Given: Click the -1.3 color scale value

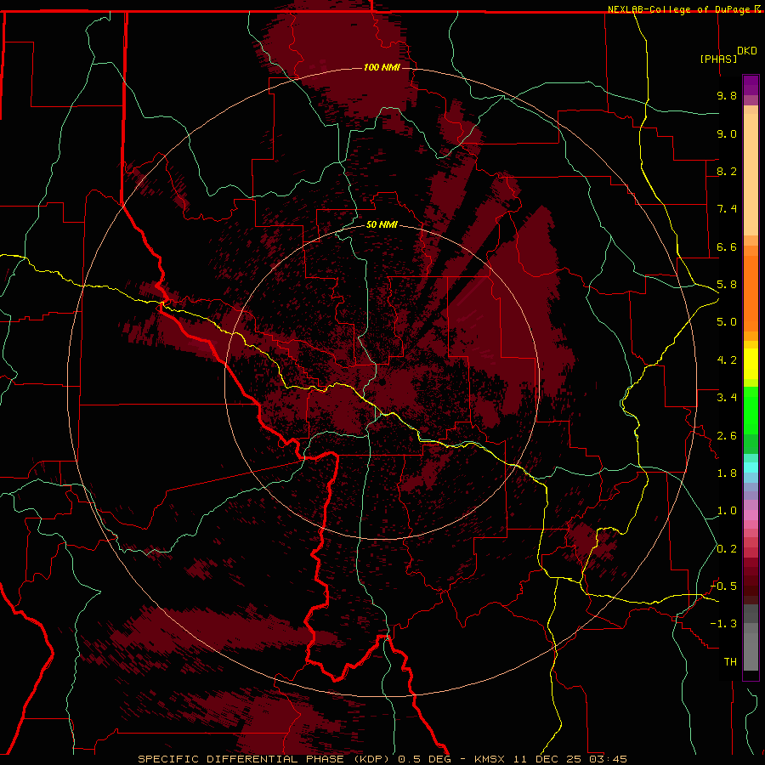Looking at the screenshot, I should click(723, 624).
